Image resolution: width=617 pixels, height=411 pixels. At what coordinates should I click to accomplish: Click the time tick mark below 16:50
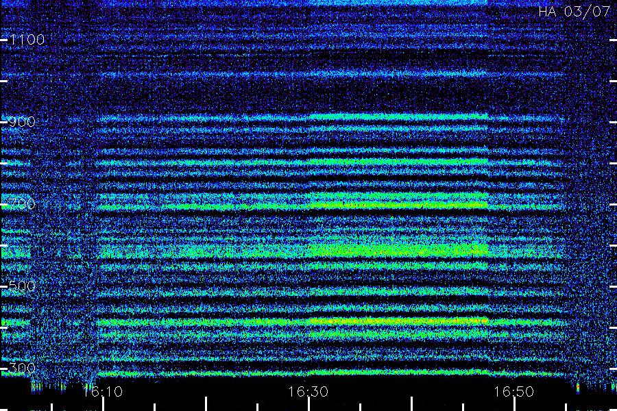pyautogui.click(x=514, y=404)
